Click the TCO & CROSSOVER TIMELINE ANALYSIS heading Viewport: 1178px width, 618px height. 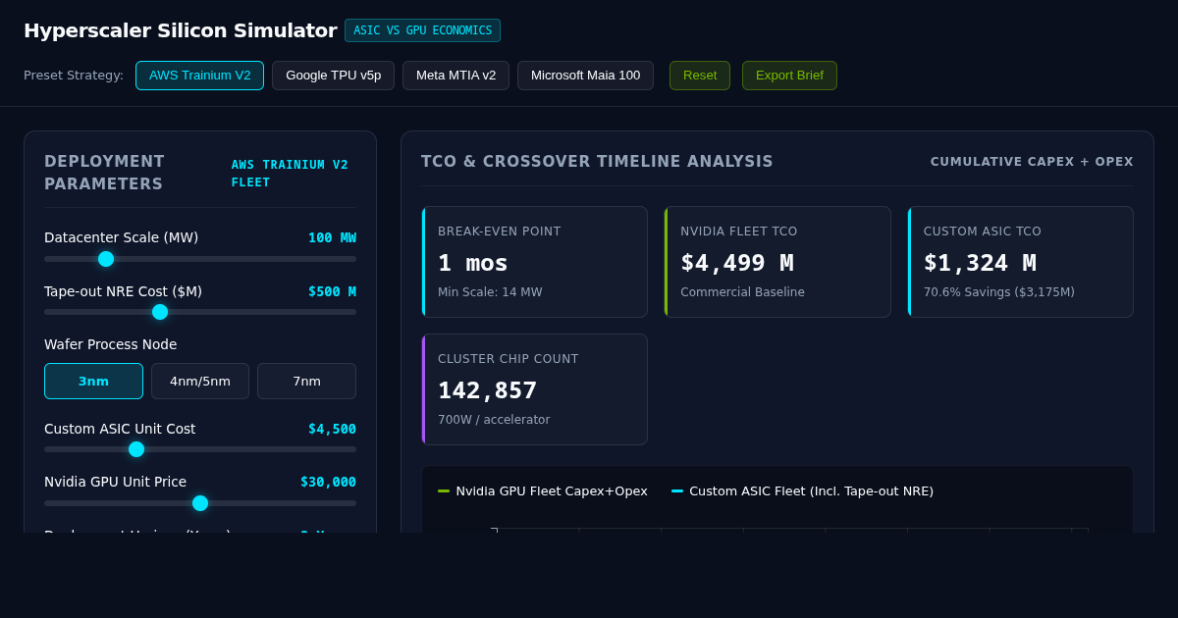pyautogui.click(x=597, y=162)
